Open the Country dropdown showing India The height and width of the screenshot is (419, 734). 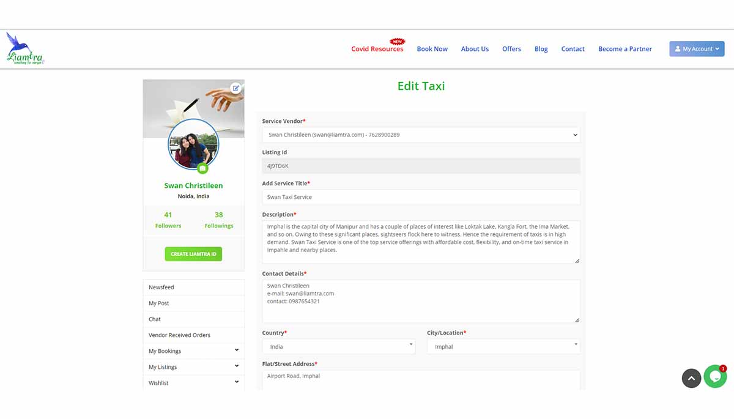pyautogui.click(x=341, y=346)
